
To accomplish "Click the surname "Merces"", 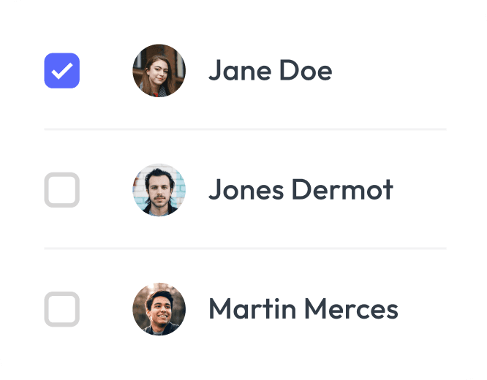I will coord(351,309).
